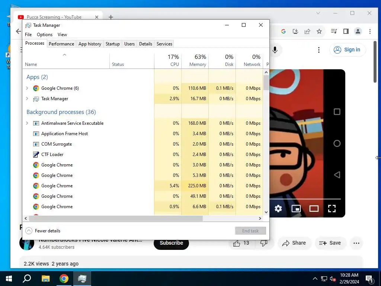
Task: Expand the Task Manager process row
Action: [27, 99]
